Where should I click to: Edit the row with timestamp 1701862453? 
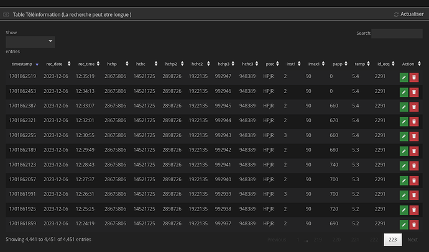click(x=404, y=92)
